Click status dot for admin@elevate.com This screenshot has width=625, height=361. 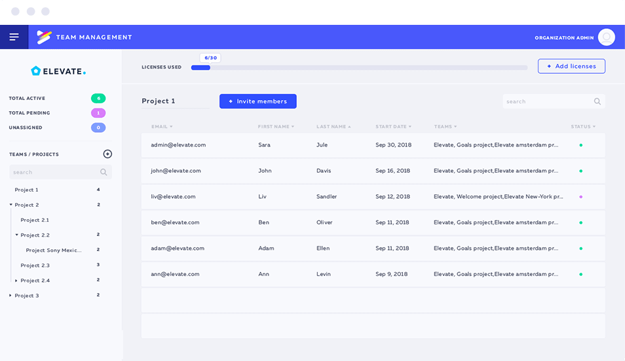[580, 145]
